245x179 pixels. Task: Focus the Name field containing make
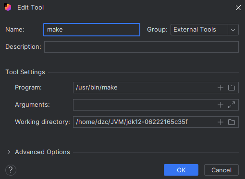pyautogui.click(x=92, y=30)
